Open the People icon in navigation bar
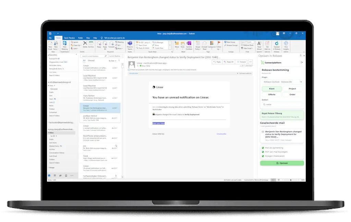Image resolution: width=351 pixels, height=222 pixels. [60, 175]
